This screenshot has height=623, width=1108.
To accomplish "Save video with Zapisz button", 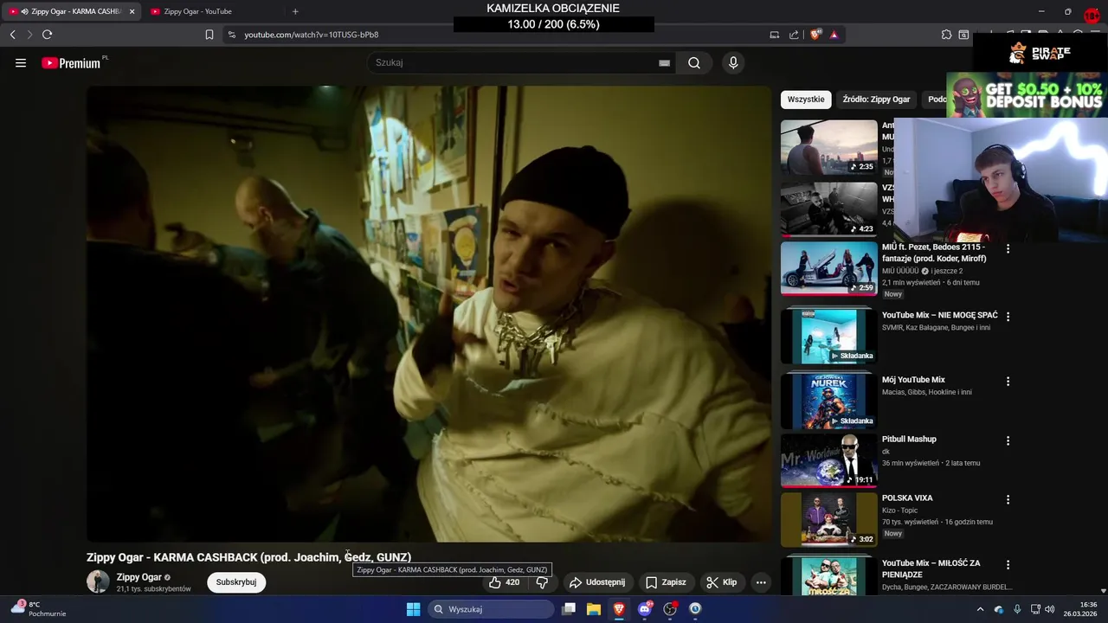I will (x=667, y=582).
